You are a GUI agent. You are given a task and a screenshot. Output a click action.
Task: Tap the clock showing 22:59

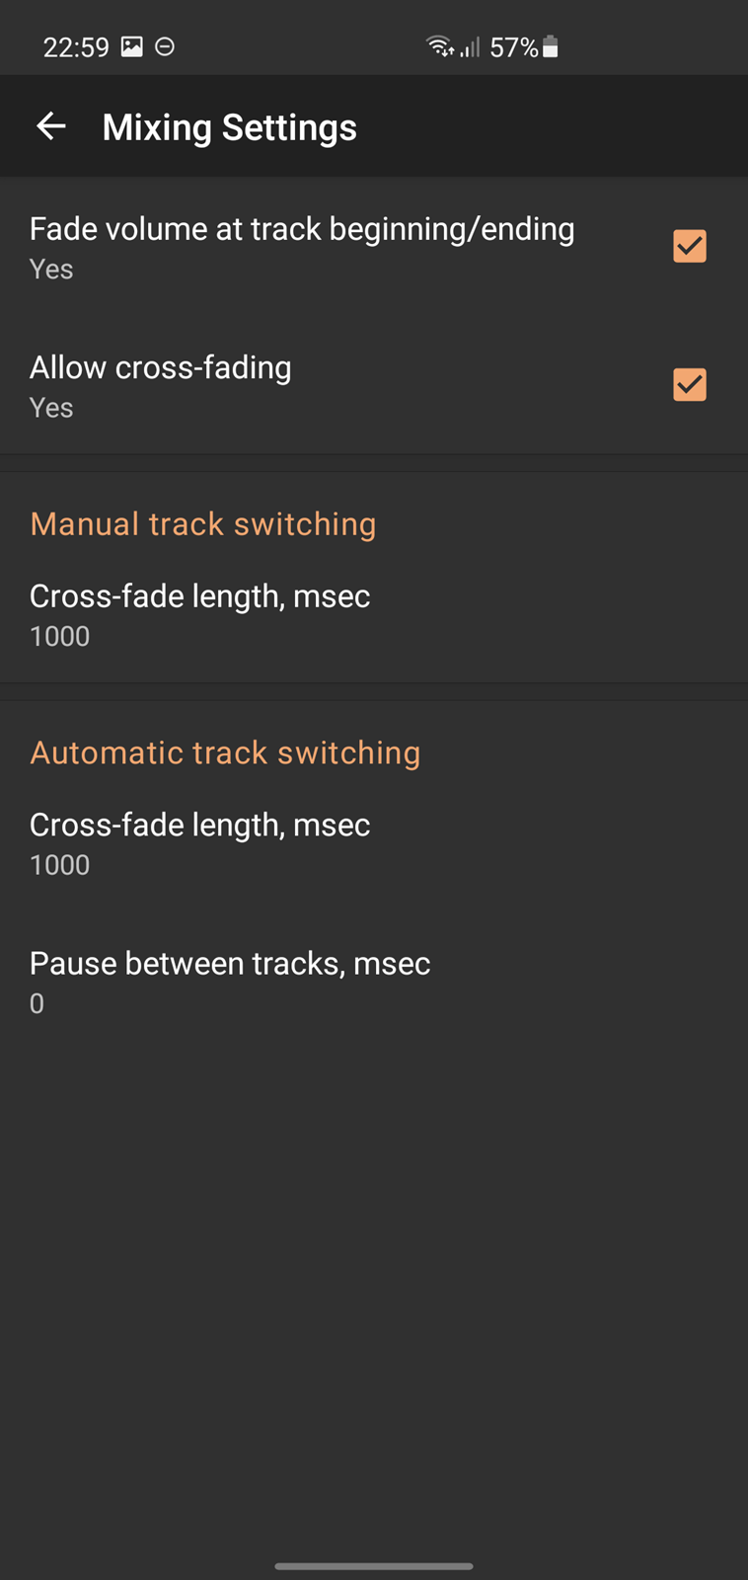(x=76, y=47)
